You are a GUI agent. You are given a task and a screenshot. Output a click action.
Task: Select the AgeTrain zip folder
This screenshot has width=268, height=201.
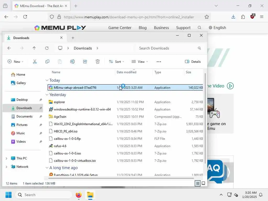pos(125,117)
